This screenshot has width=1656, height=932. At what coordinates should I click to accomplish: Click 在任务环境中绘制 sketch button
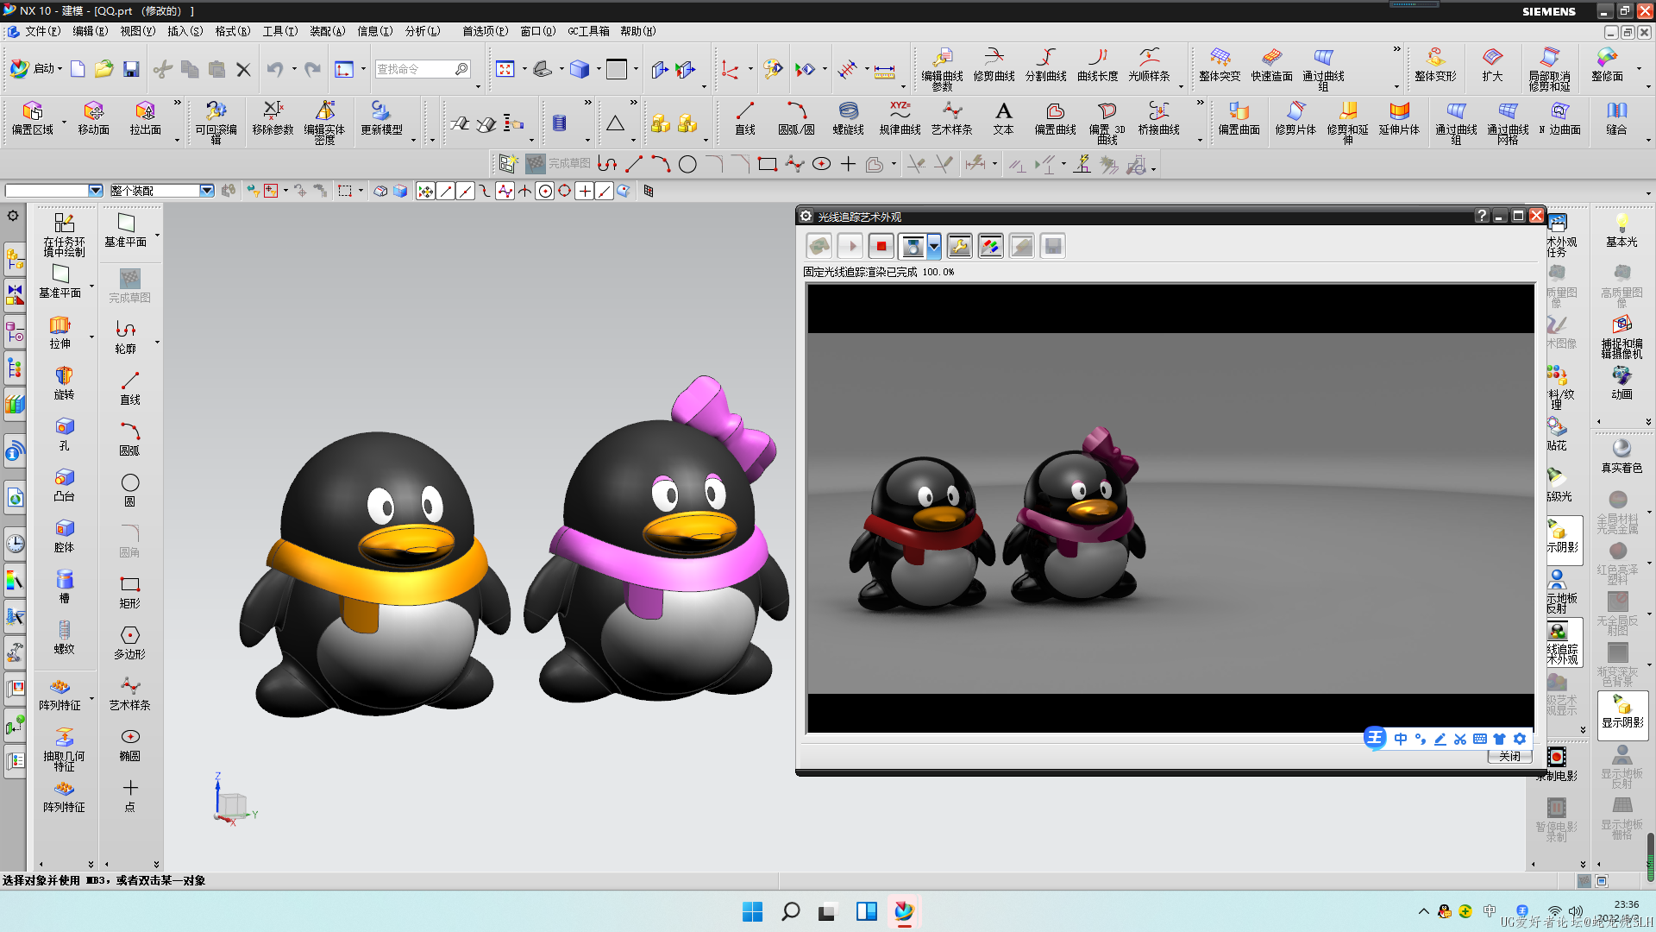pos(64,235)
